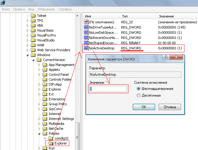Click the value text 01 00 00 00
Screen dimensions: 198x150
click(x=167, y=43)
